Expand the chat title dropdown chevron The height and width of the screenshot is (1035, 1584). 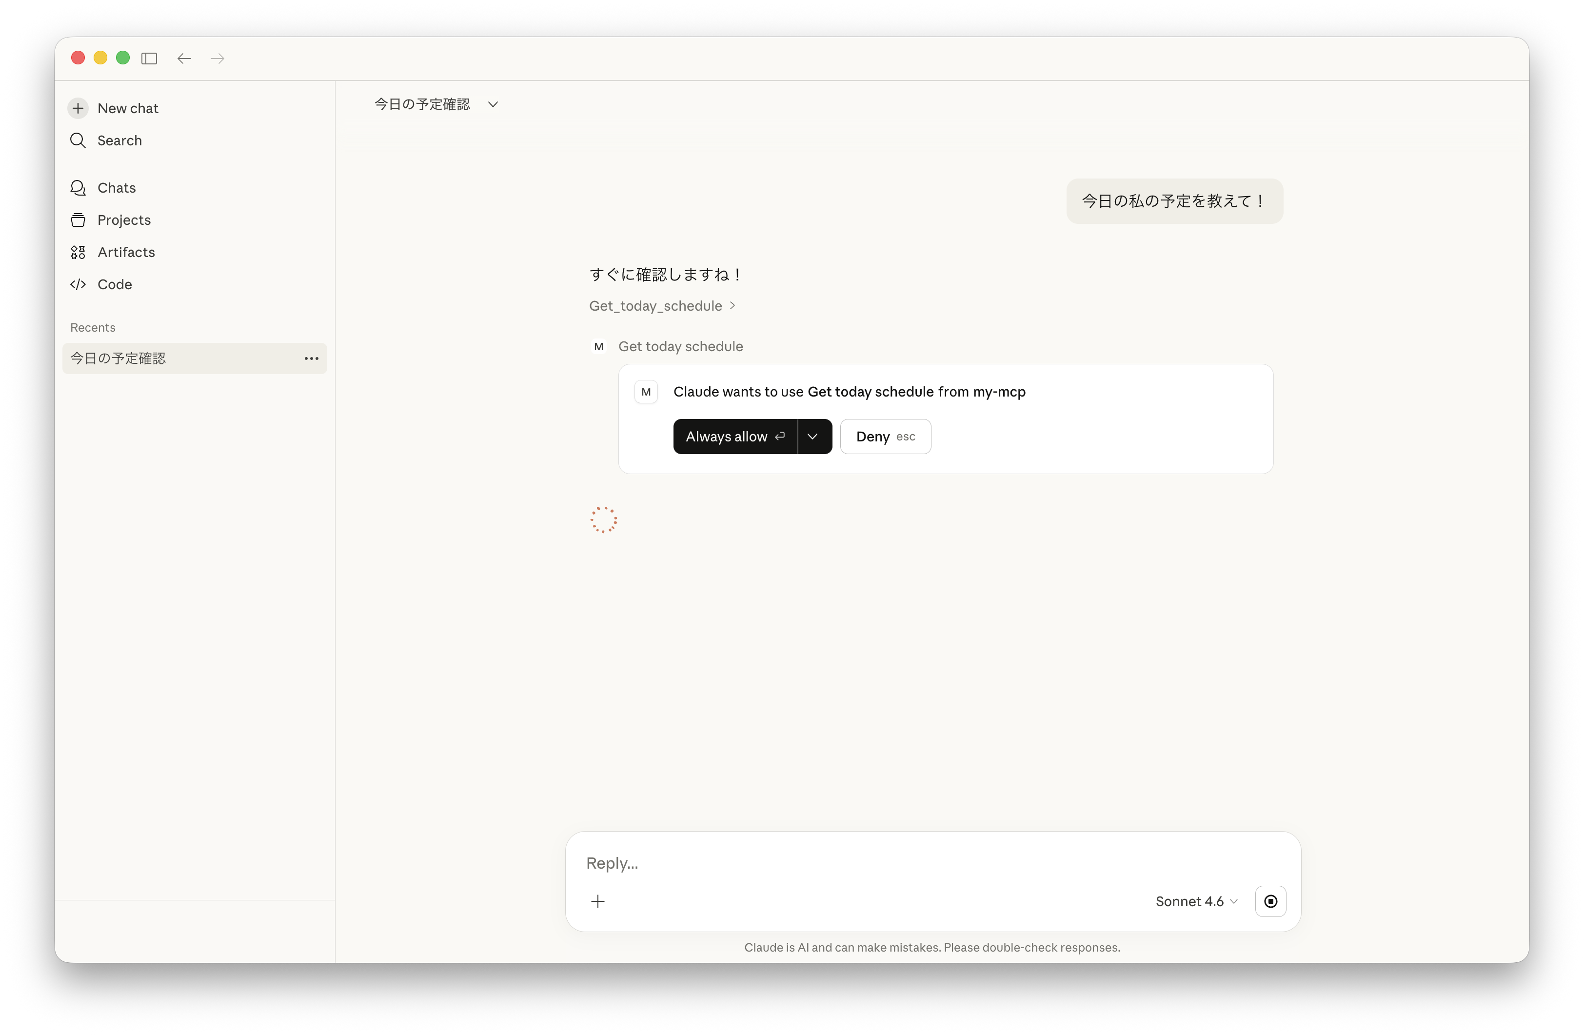pyautogui.click(x=493, y=104)
